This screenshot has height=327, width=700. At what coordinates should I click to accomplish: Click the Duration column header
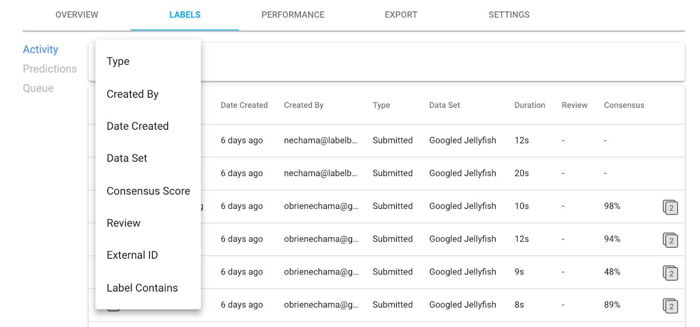tap(529, 105)
